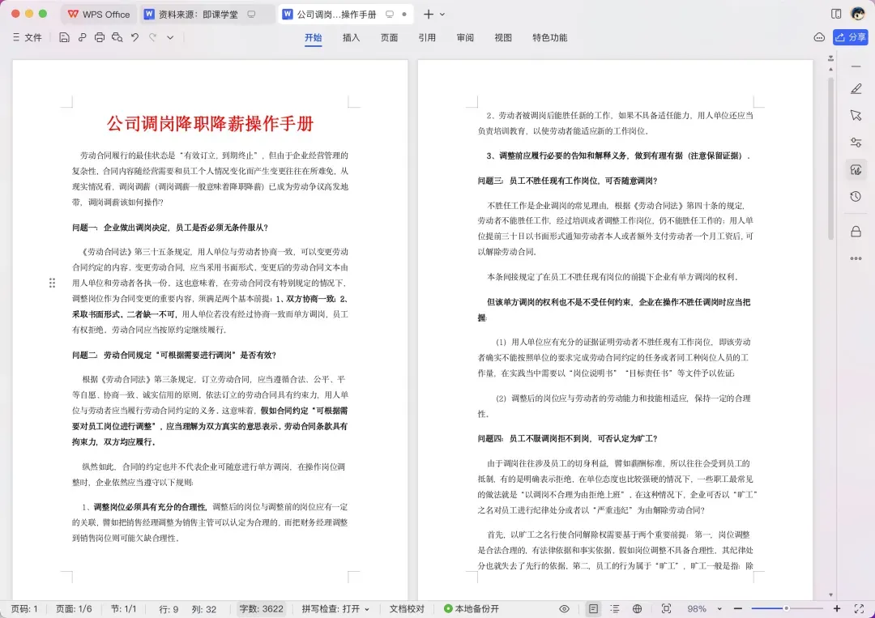Click the cloud sync status icon
This screenshot has width=875, height=618.
(x=819, y=37)
